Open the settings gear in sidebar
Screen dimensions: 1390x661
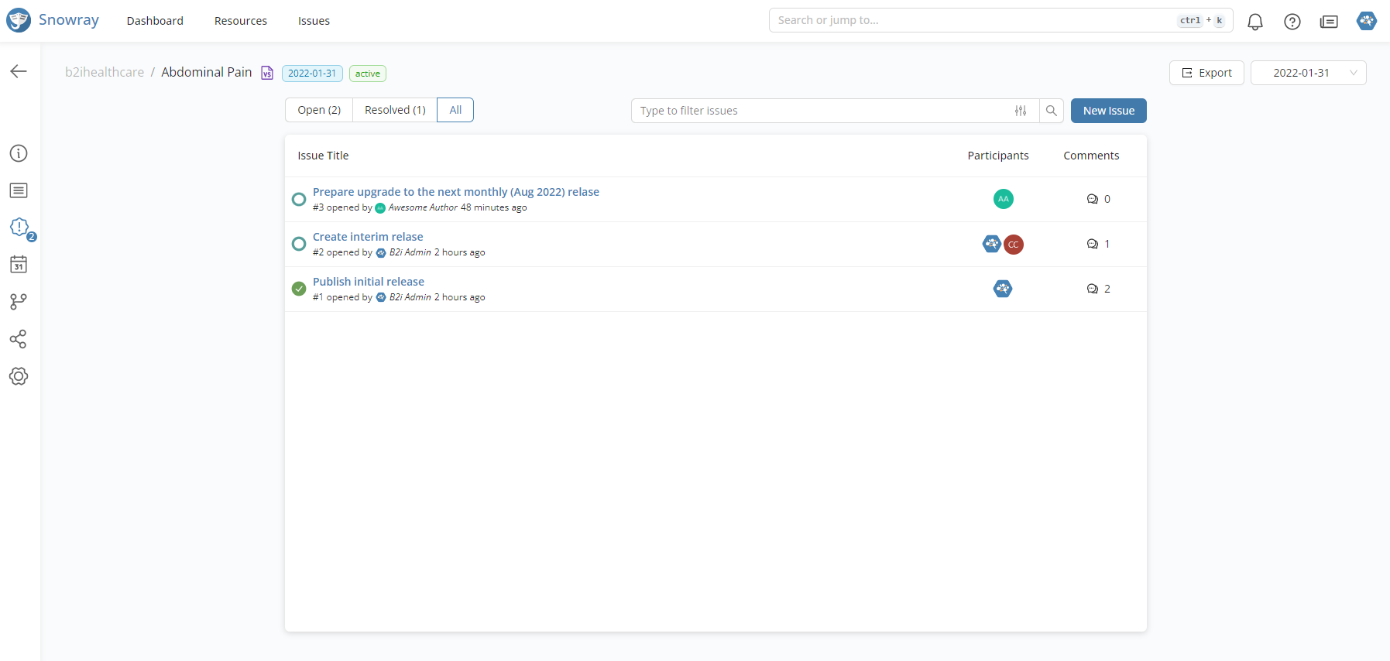pyautogui.click(x=19, y=376)
